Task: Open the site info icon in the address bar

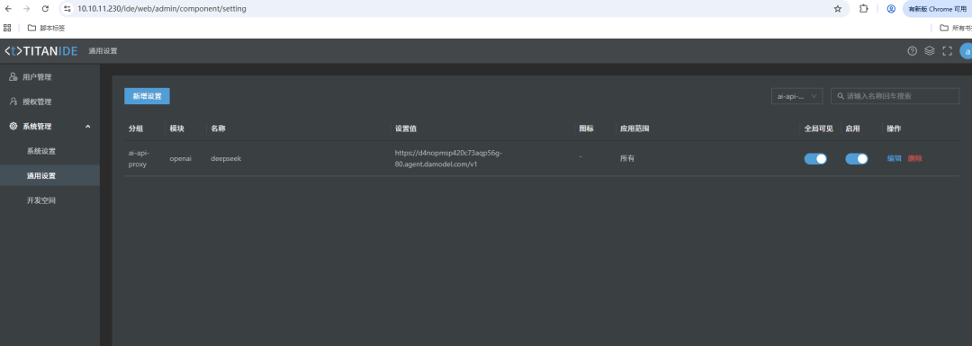Action: tap(67, 9)
